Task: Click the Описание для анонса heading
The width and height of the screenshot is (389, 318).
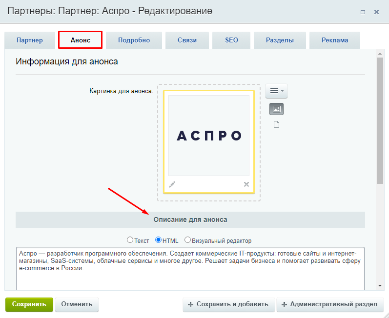Action: (x=190, y=219)
